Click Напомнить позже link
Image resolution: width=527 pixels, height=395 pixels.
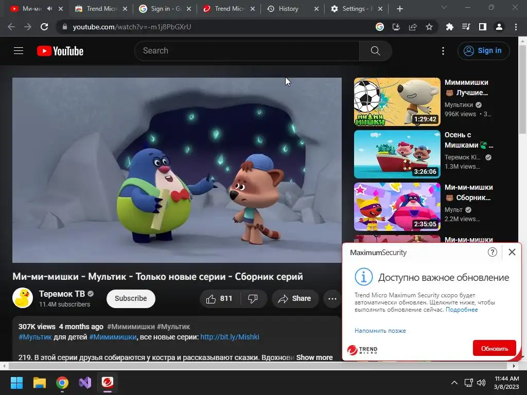pos(380,331)
